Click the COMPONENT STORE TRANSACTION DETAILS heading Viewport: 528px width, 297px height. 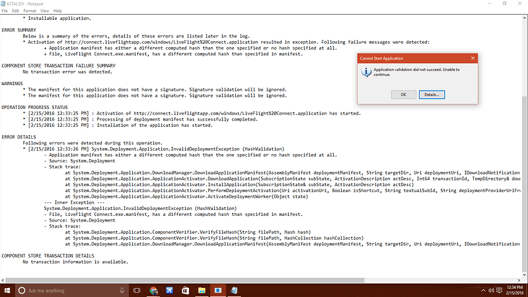(x=48, y=256)
